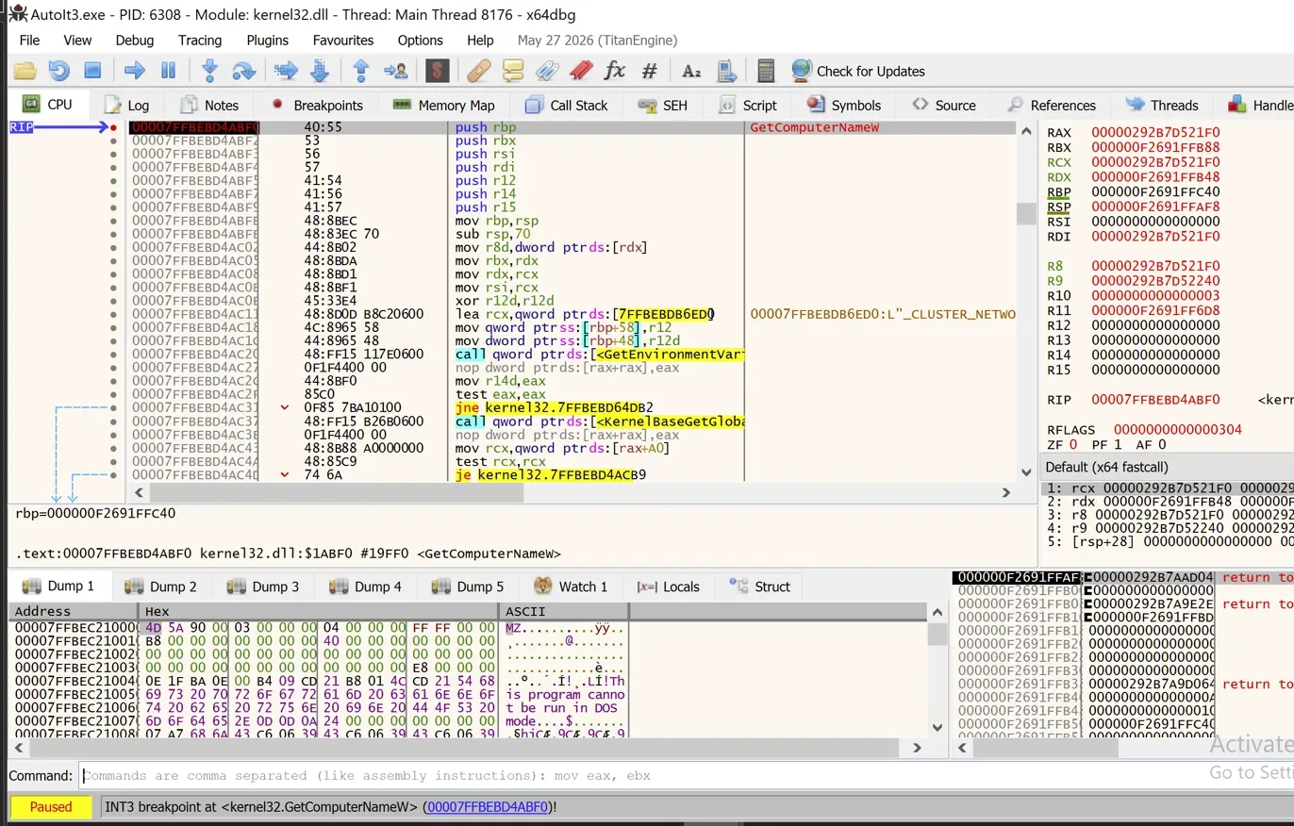
Task: Open bookmarks with the red bookmark icon
Action: (581, 71)
